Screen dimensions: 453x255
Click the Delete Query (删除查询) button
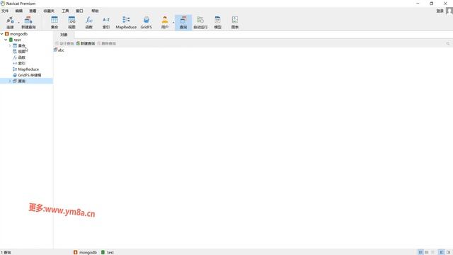click(x=107, y=43)
